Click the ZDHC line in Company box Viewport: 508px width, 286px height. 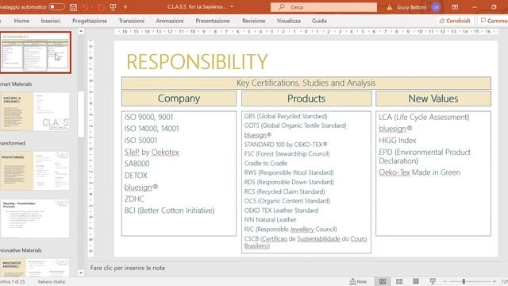click(x=134, y=199)
